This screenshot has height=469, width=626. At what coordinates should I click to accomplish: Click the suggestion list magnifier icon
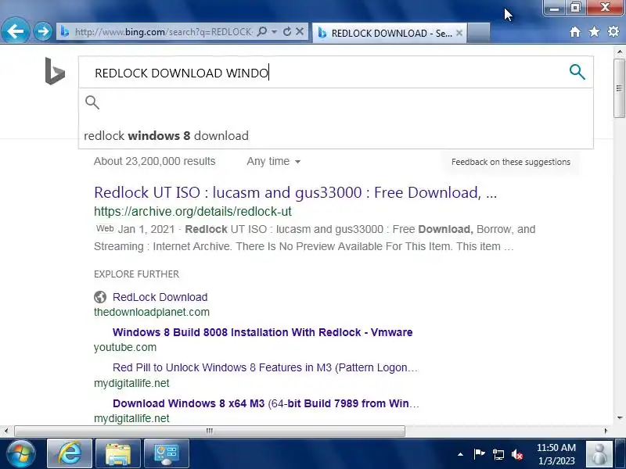(92, 102)
